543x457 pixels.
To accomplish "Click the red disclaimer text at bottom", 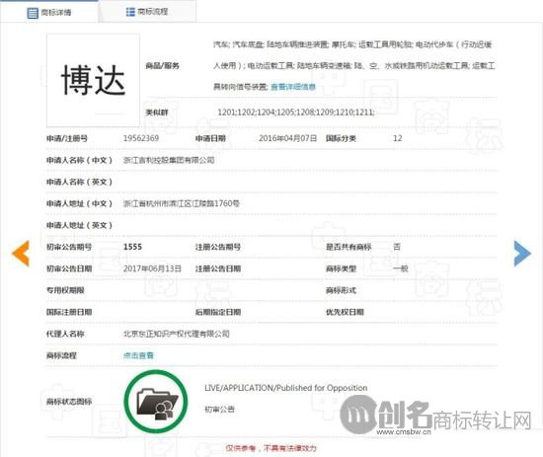I will tap(271, 449).
